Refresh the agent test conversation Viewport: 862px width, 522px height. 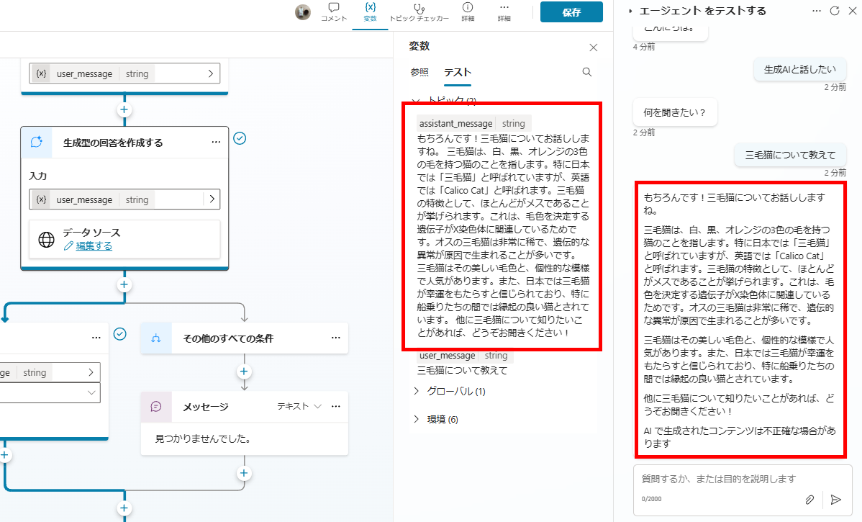click(835, 11)
